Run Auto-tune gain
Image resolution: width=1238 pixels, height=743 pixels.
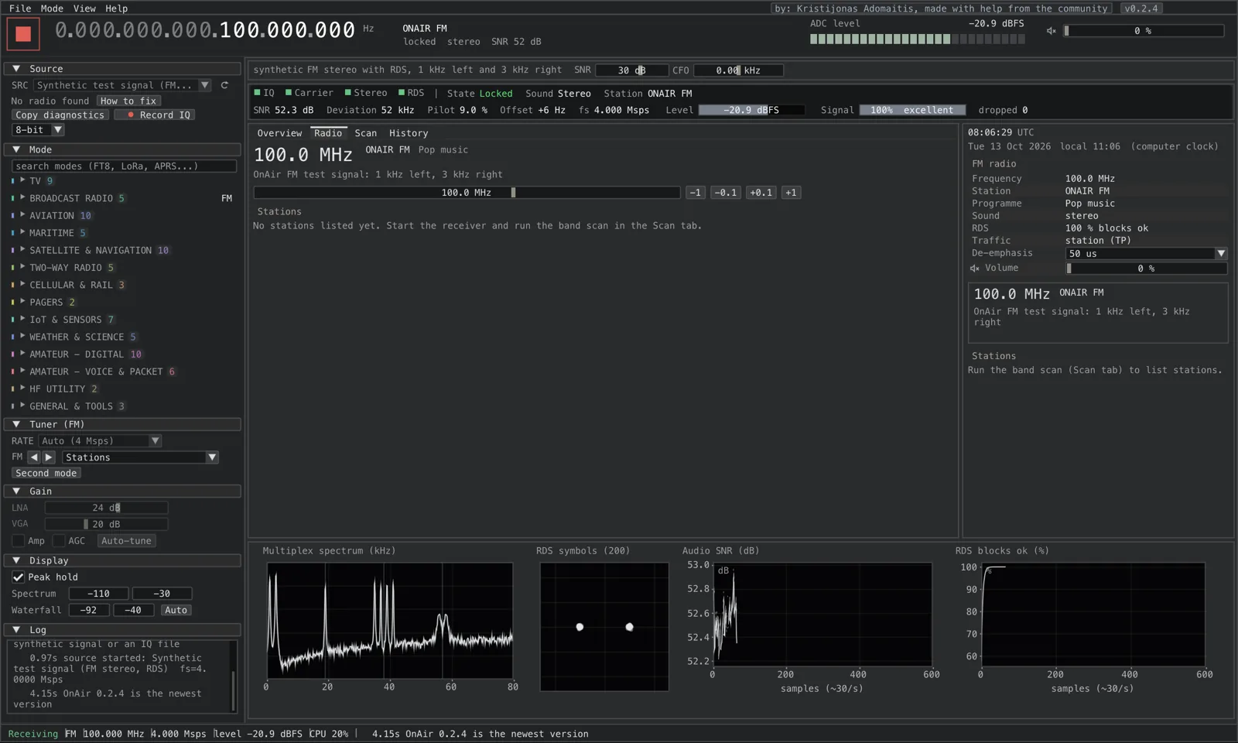[126, 541]
